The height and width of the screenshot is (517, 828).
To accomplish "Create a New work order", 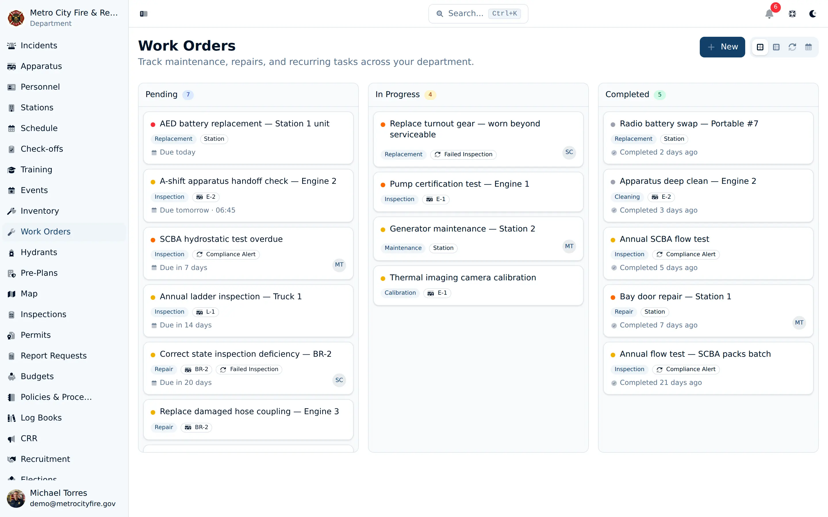I will [722, 47].
